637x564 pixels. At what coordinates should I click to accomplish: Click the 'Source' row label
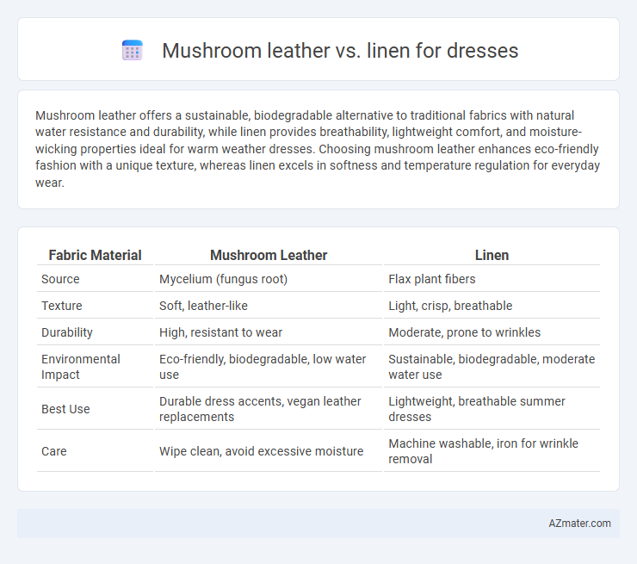point(60,279)
